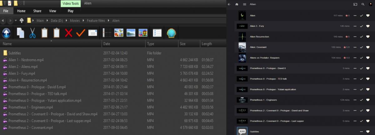This screenshot has height=135, width=375.
Task: Select the Subtitles folder in file list
Action: point(15,53)
